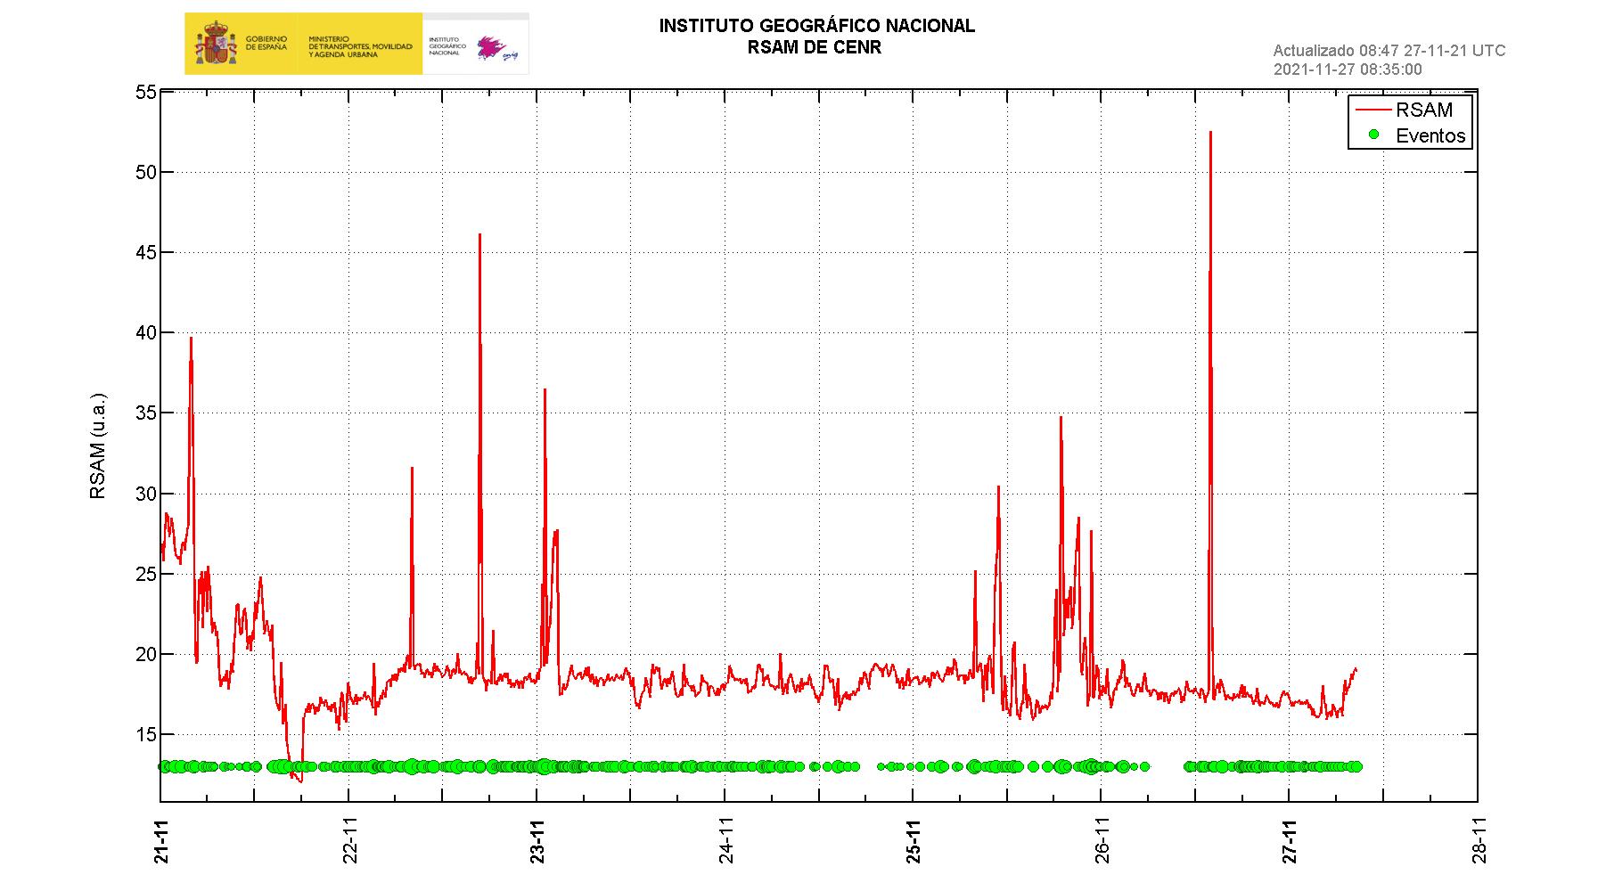Image resolution: width=1606 pixels, height=891 pixels.
Task: Click the Ministerio de Transportes logo block
Action: (360, 44)
